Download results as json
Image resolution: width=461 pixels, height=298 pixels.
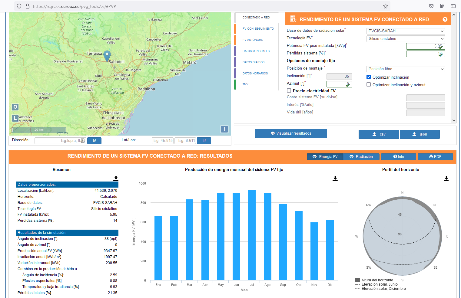point(420,134)
